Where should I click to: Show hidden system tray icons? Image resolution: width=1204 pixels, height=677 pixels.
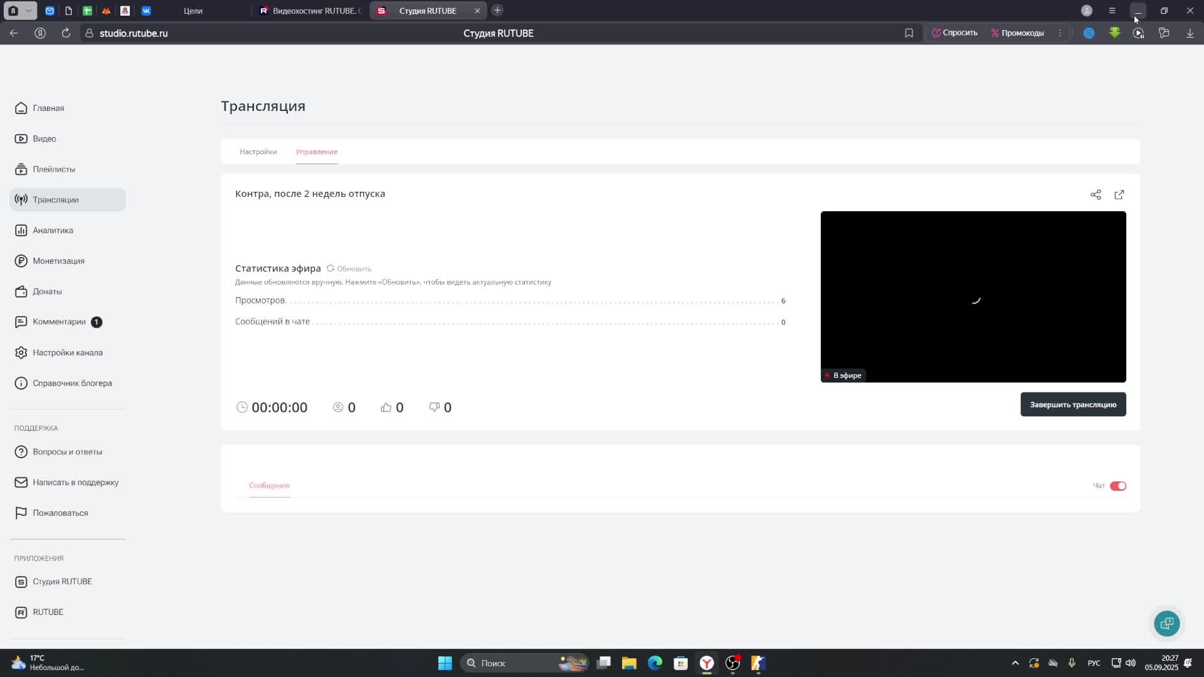pos(1015,663)
